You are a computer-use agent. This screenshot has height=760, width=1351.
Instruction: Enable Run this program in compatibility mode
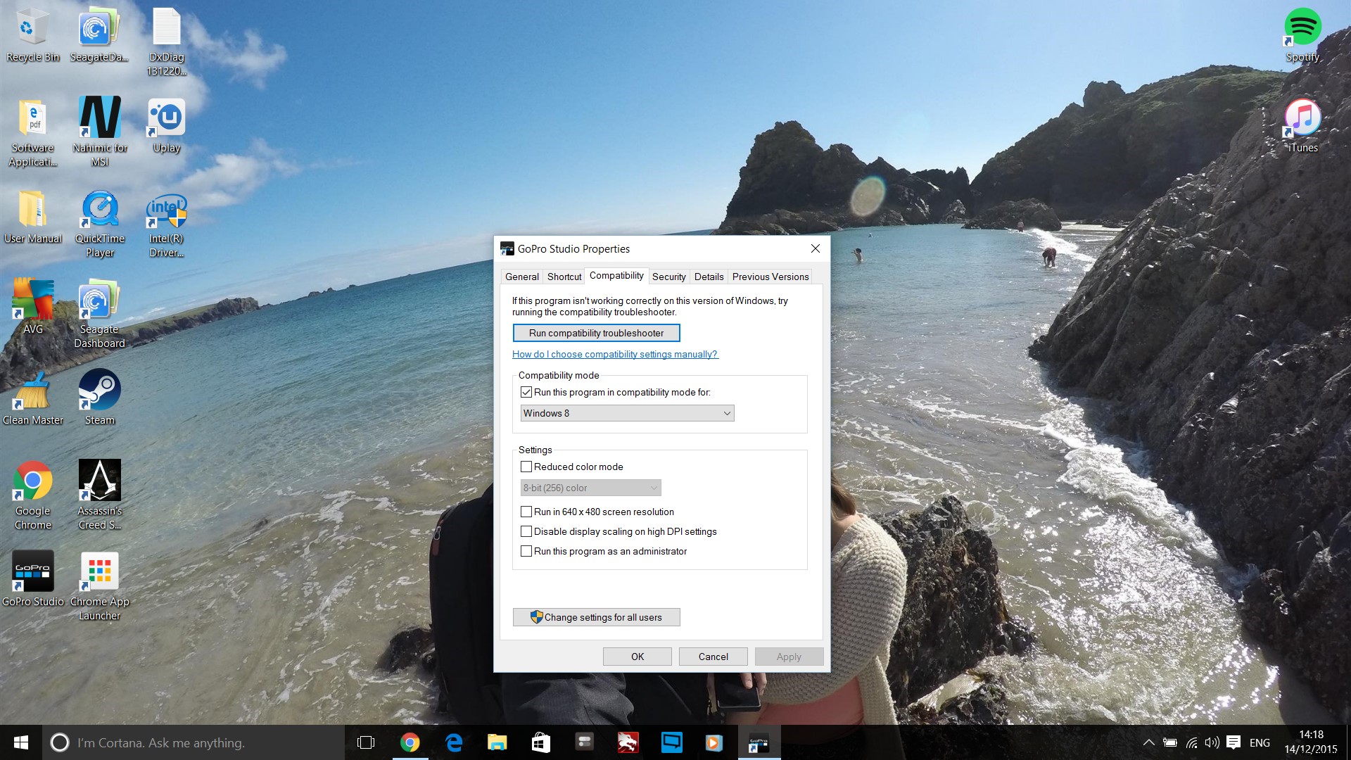pyautogui.click(x=526, y=391)
